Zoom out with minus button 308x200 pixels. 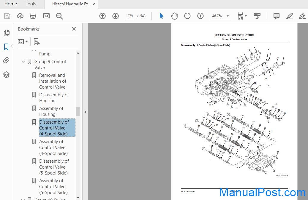187,16
